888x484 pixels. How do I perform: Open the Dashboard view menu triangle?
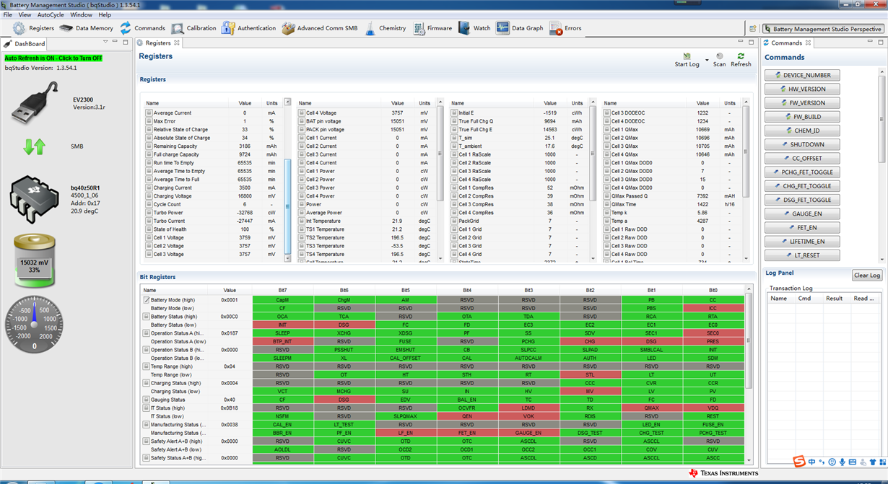pyautogui.click(x=105, y=43)
